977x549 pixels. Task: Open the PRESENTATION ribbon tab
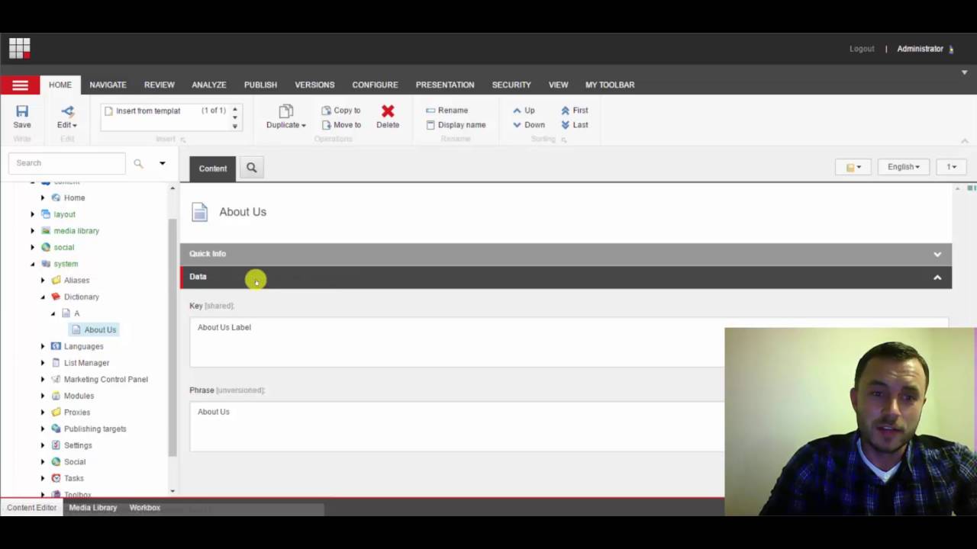click(445, 85)
